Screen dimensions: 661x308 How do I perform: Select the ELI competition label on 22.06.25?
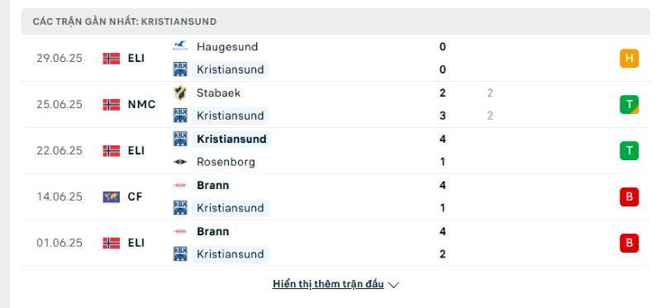coord(136,151)
